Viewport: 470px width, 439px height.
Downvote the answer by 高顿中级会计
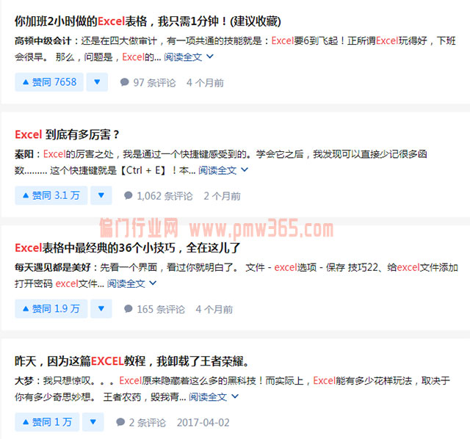pyautogui.click(x=97, y=81)
